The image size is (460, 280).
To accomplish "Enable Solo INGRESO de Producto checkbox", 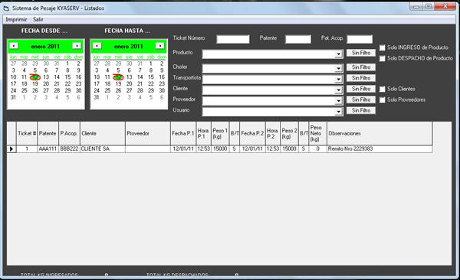I will 383,47.
